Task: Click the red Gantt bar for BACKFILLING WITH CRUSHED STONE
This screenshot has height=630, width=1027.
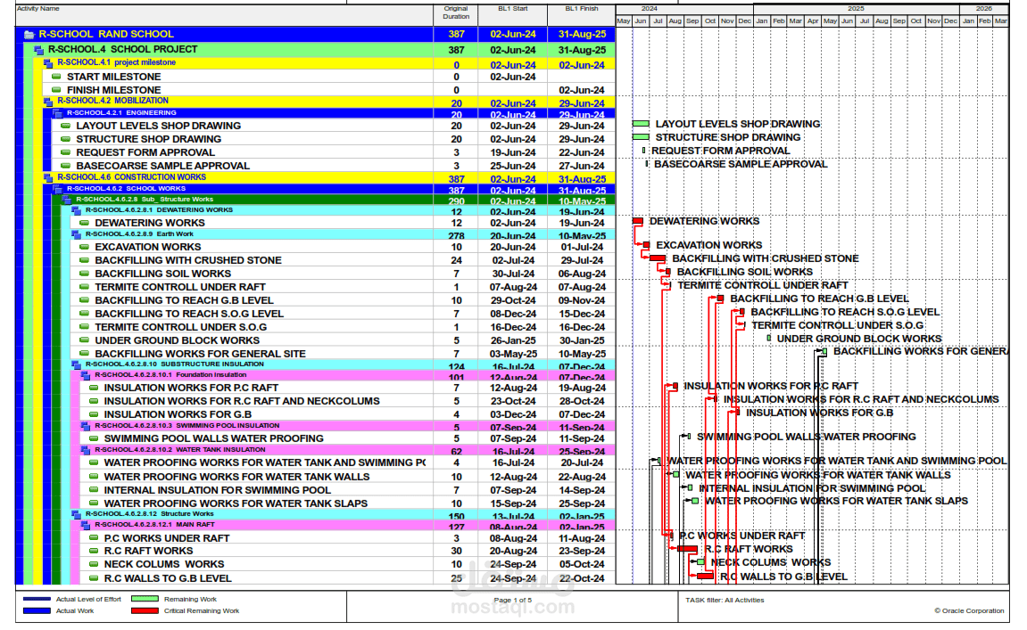Action: click(x=658, y=258)
